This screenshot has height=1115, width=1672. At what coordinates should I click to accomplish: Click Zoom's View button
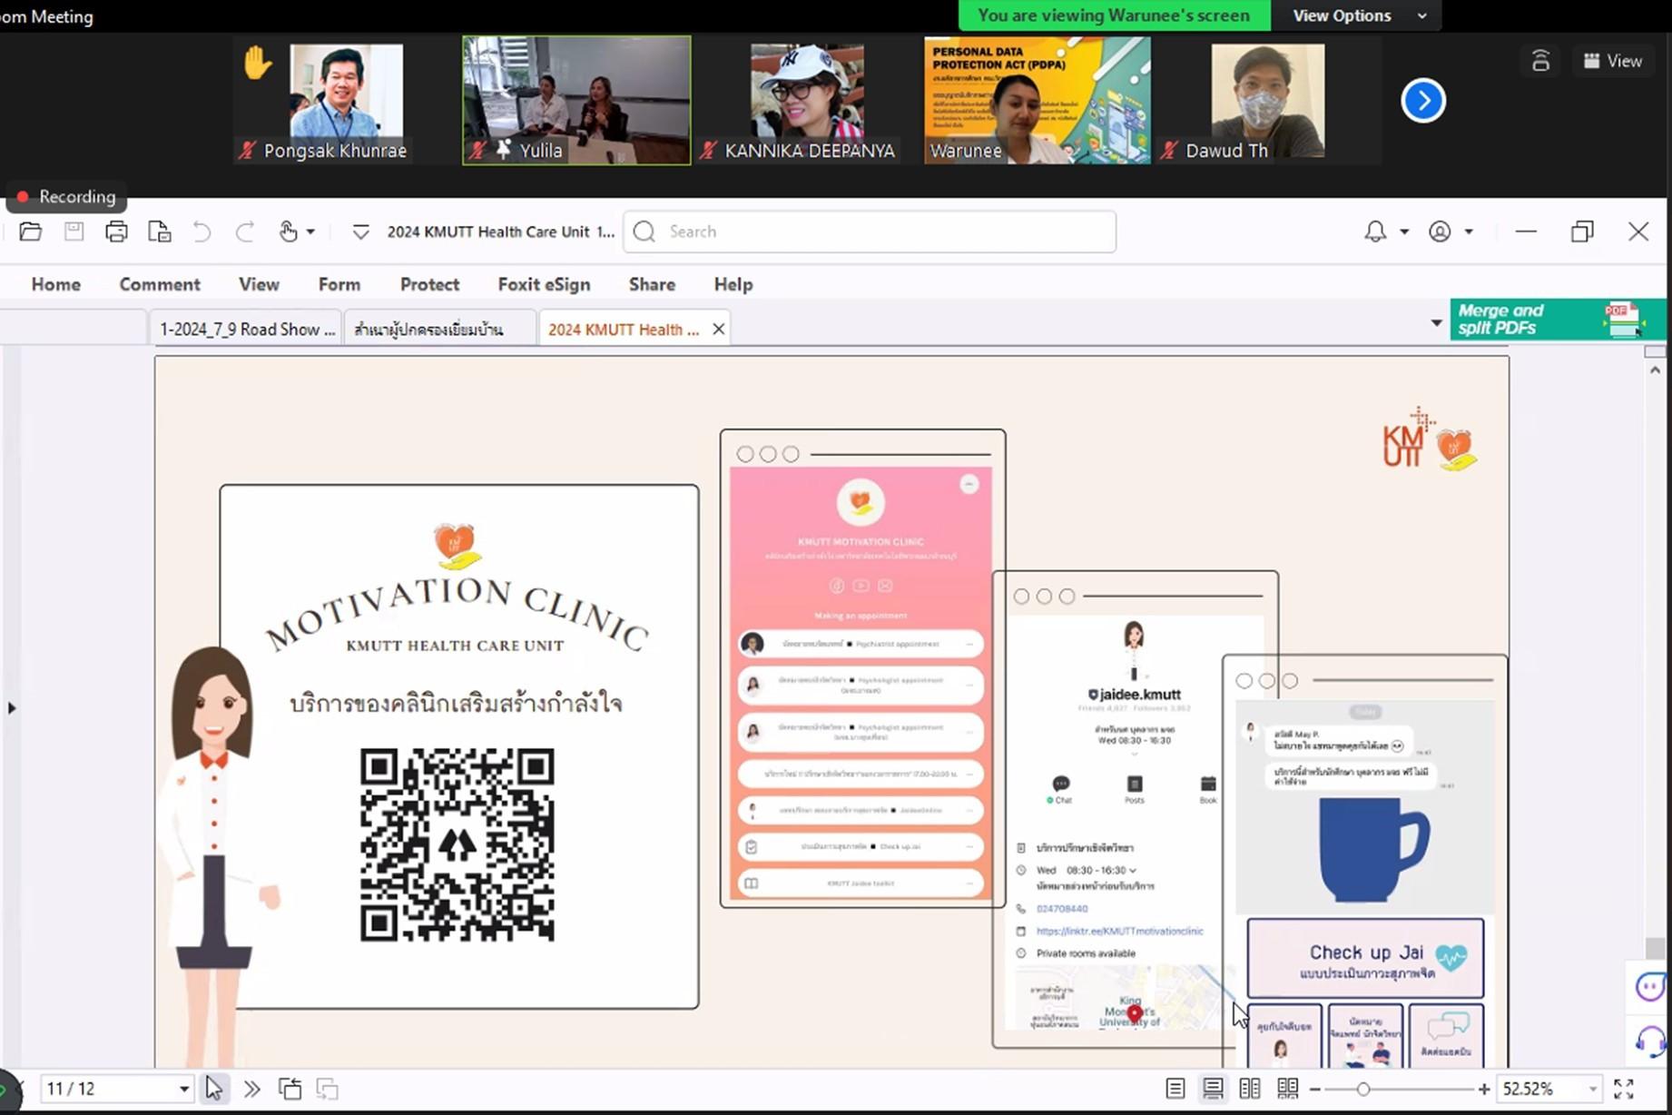point(1612,61)
